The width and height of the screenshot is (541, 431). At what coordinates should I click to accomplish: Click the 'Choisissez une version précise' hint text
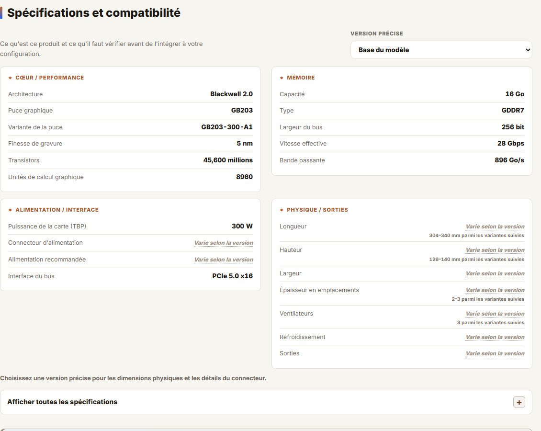133,378
